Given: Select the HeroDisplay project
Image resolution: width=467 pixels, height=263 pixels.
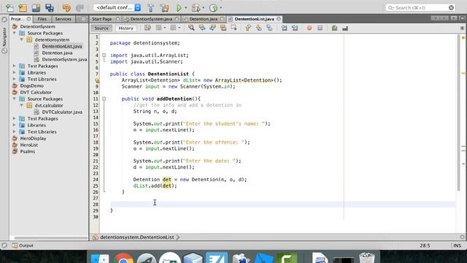Looking at the screenshot, I should (x=33, y=138).
